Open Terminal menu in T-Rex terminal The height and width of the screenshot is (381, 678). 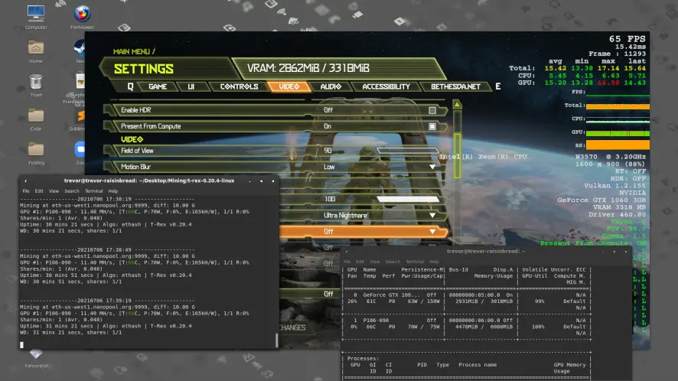[x=93, y=190]
